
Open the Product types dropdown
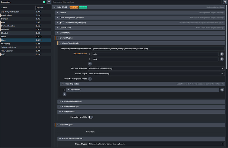(x=156, y=144)
